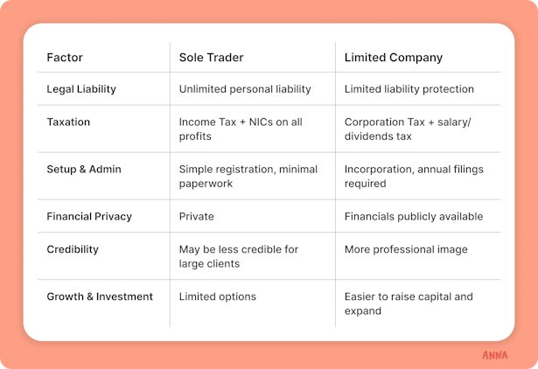The height and width of the screenshot is (369, 538).
Task: Click the Financials publicly available cell
Action: [x=414, y=217]
